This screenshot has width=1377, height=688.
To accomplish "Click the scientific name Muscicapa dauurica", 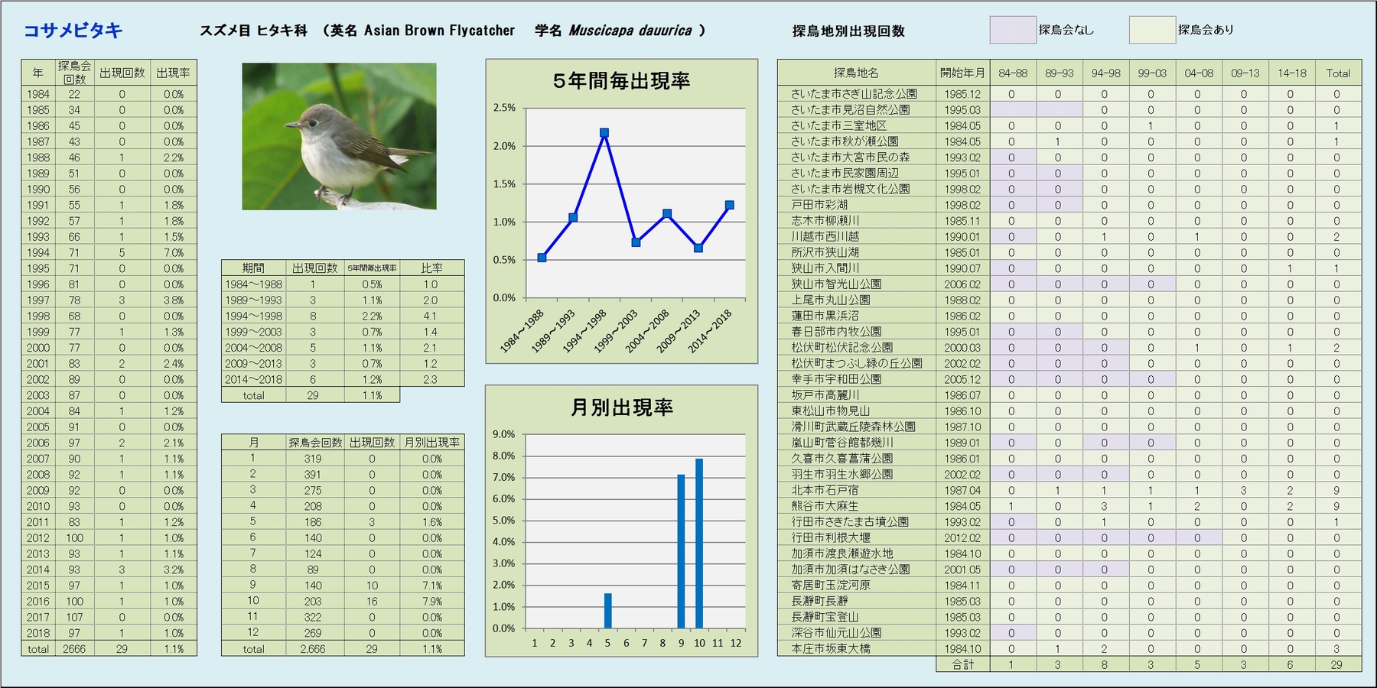I will 630,31.
